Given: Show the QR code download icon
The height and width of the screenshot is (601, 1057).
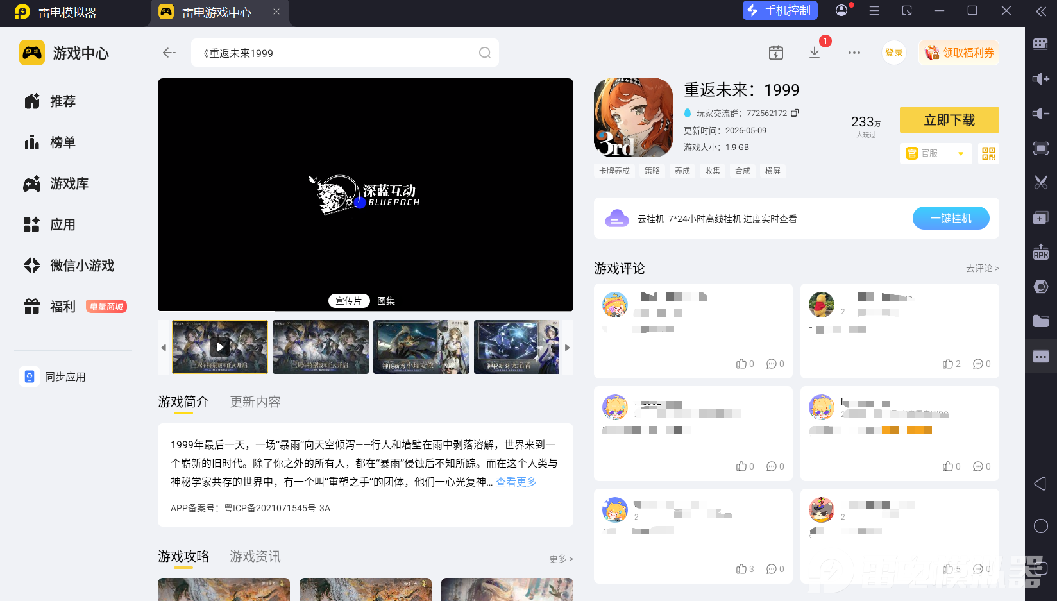Looking at the screenshot, I should (x=988, y=153).
